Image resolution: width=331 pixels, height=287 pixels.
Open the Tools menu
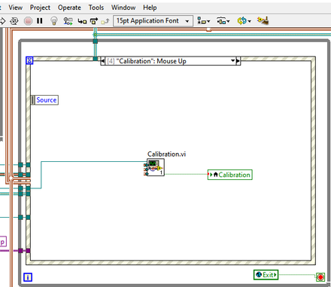click(96, 8)
